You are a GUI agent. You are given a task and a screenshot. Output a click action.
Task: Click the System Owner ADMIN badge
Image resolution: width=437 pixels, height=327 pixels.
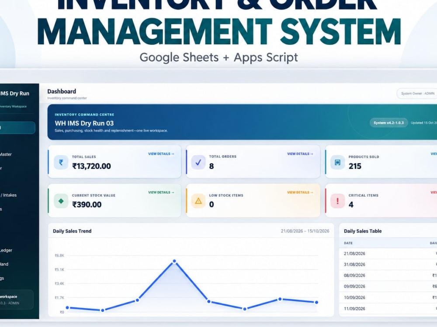[x=417, y=93]
